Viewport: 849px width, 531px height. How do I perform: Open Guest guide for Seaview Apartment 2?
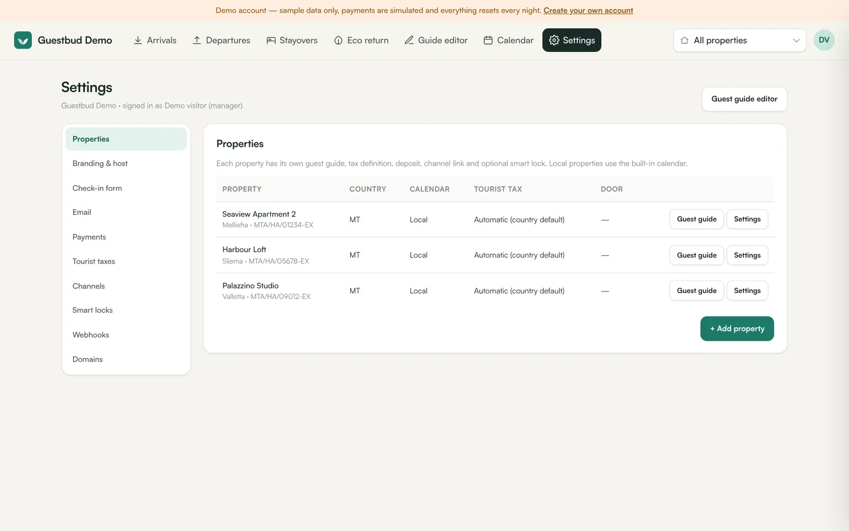697,219
